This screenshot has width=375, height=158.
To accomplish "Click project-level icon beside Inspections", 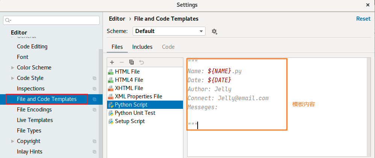I will pyautogui.click(x=94, y=89).
